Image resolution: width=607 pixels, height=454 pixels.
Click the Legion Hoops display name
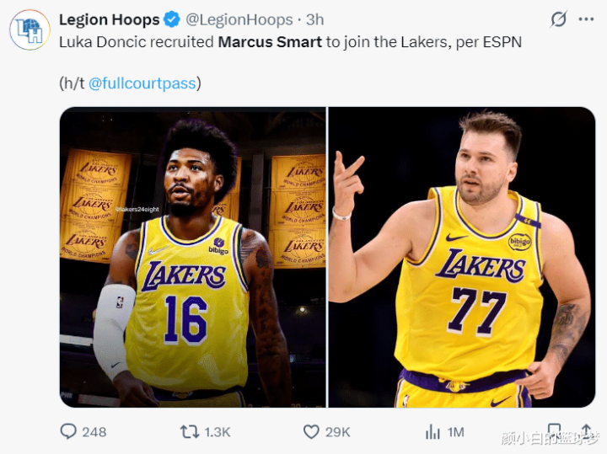(109, 19)
